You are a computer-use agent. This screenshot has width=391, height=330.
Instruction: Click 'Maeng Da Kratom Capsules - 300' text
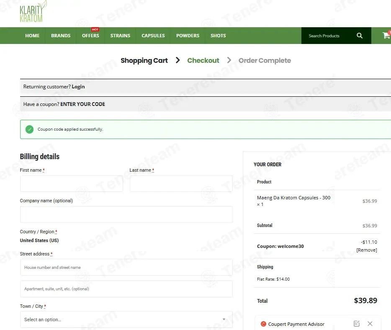pyautogui.click(x=293, y=198)
